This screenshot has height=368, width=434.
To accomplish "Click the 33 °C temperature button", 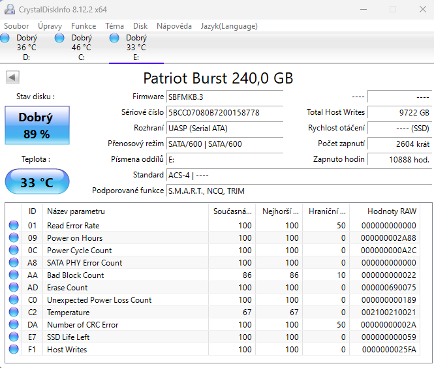I will [x=37, y=182].
